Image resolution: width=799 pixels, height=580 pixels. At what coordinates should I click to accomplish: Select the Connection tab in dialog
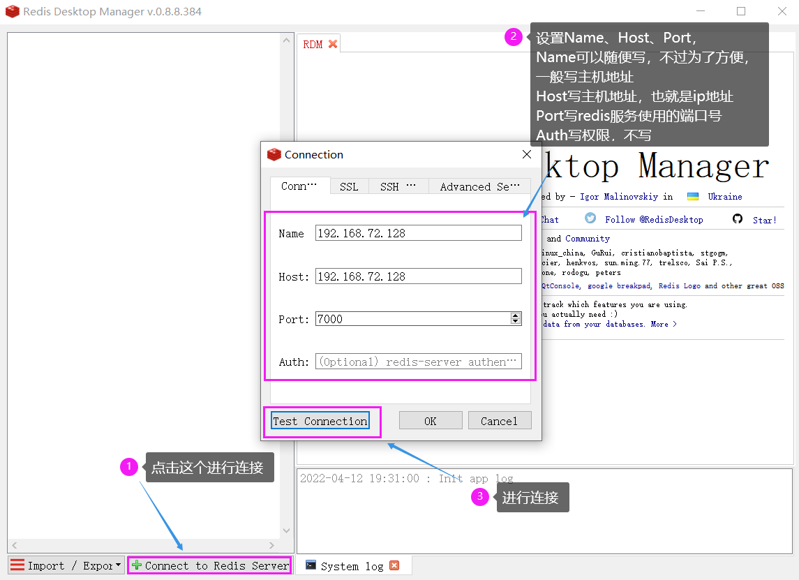[299, 186]
